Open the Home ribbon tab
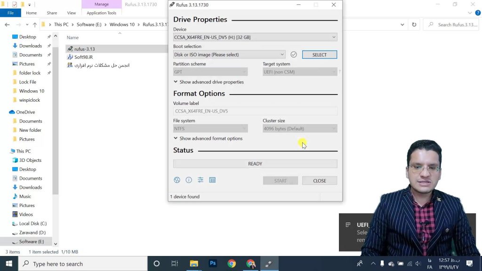482x271 pixels. tap(32, 13)
